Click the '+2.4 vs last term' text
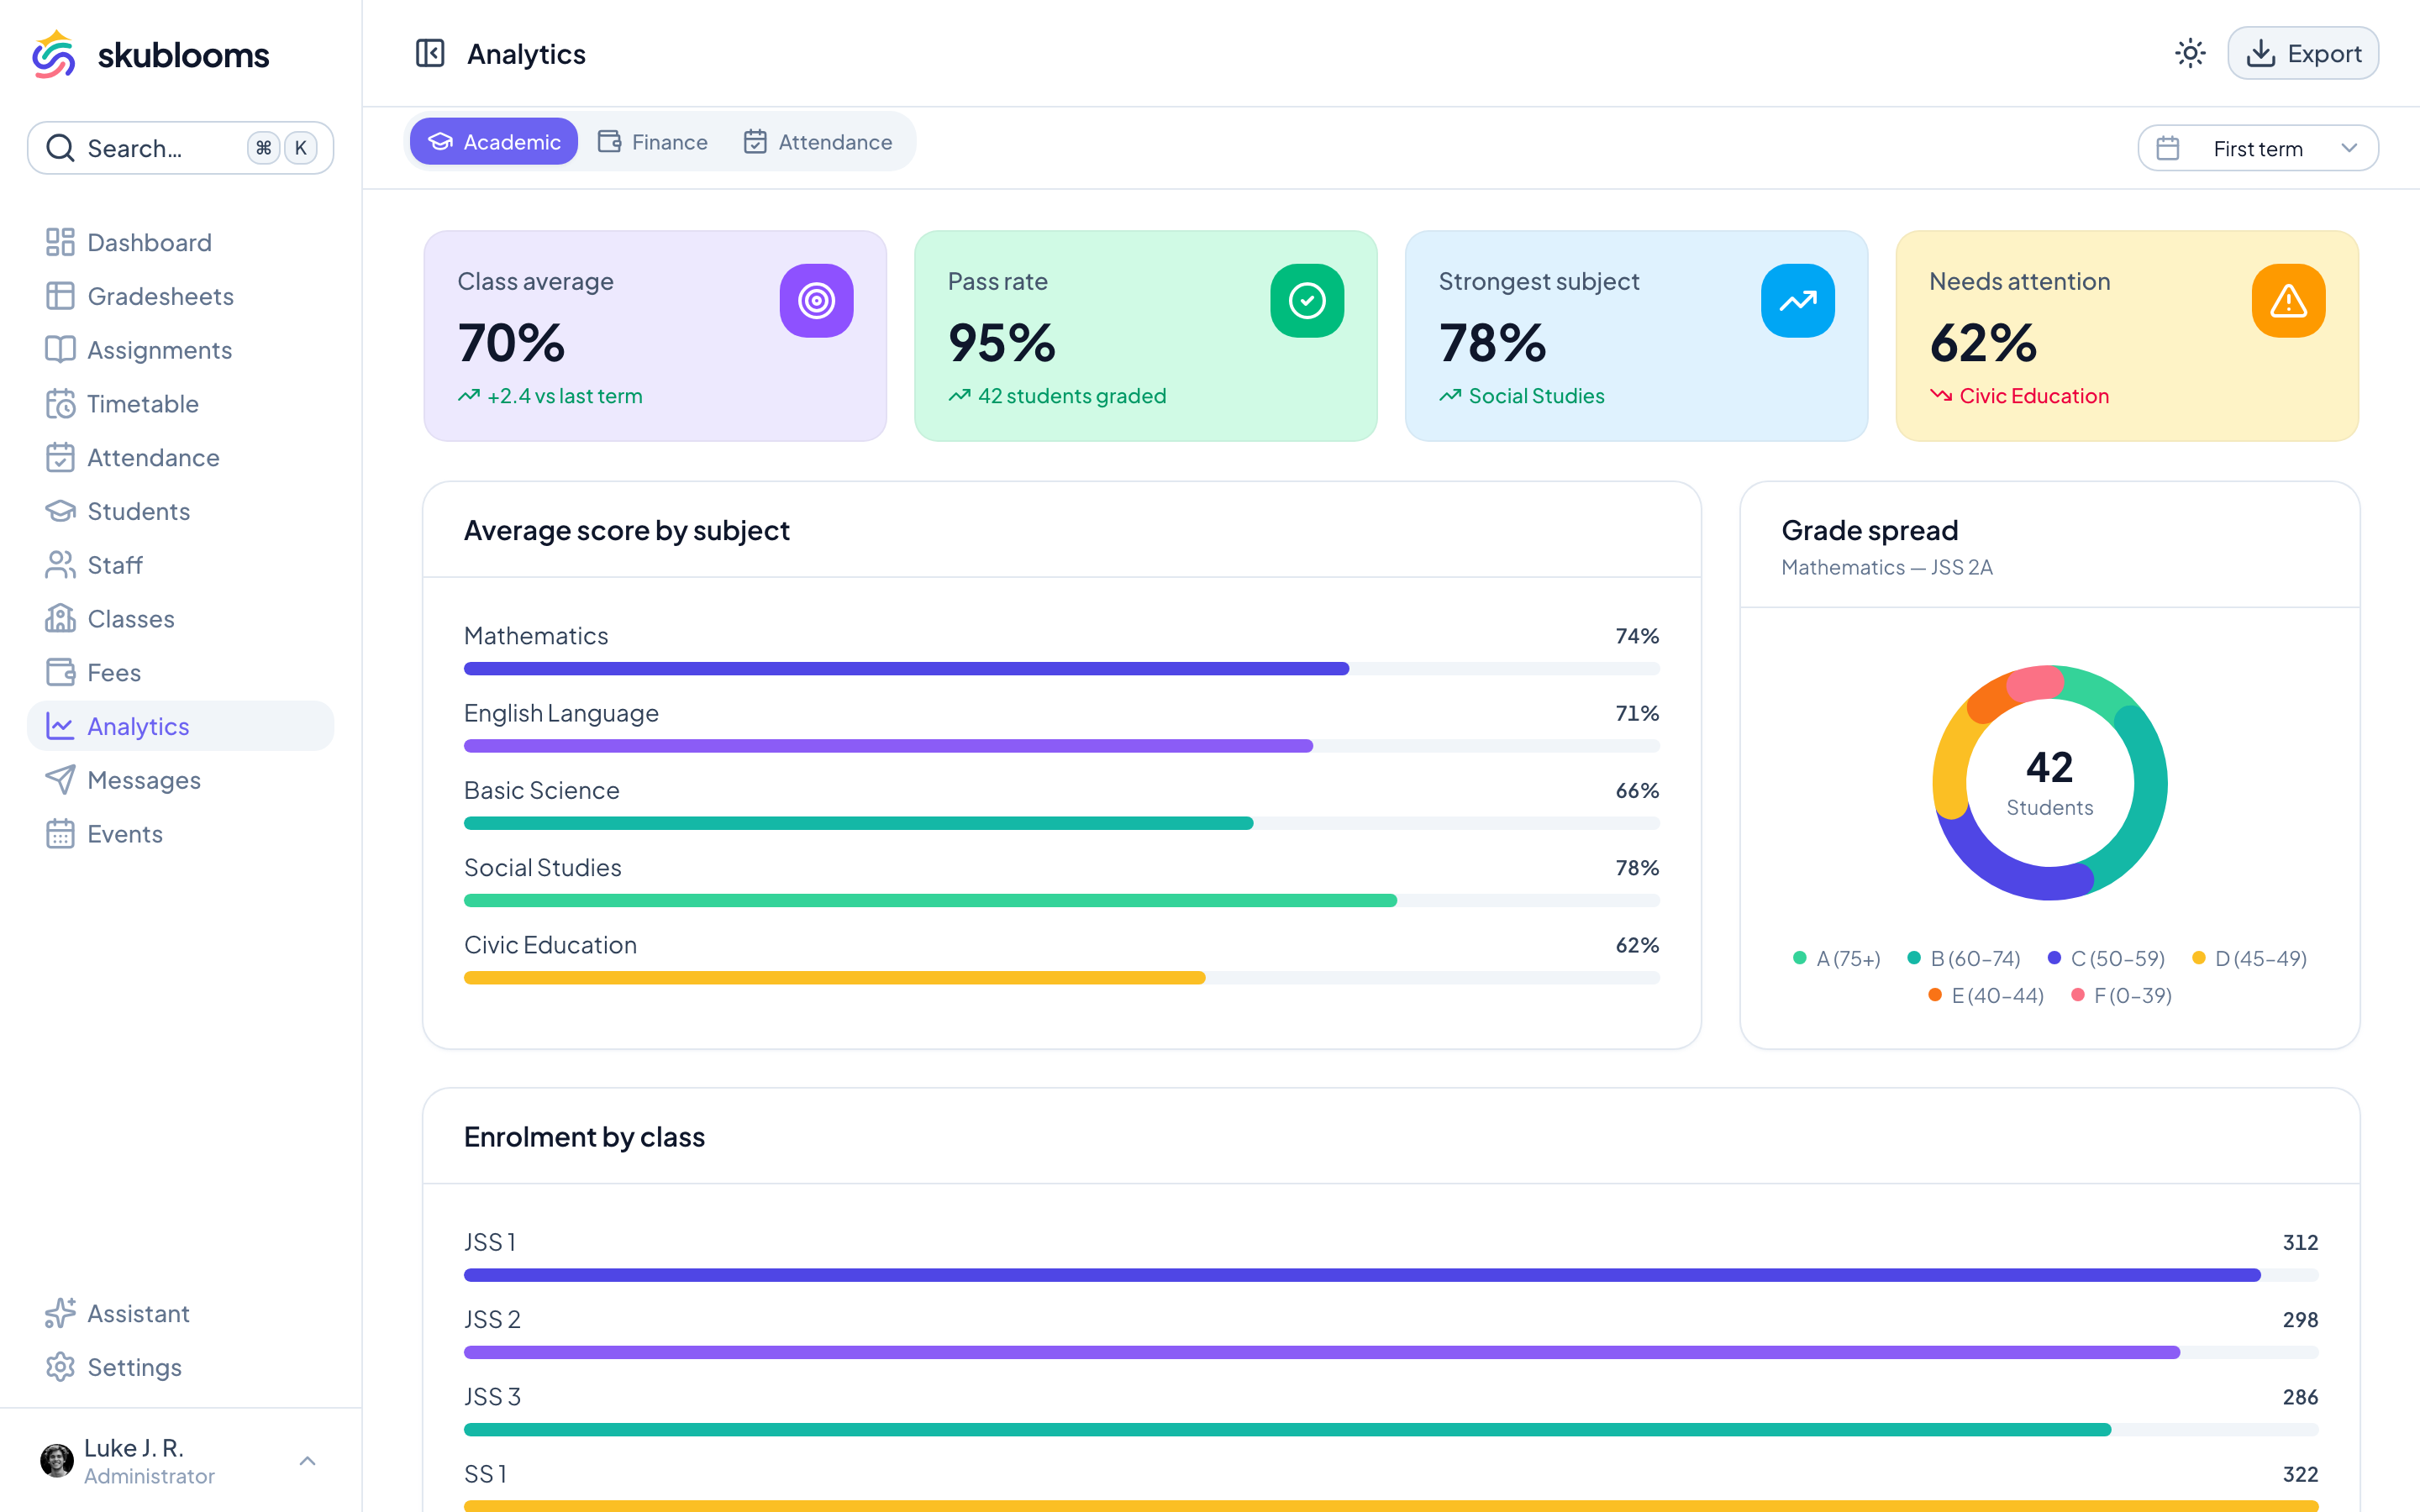The height and width of the screenshot is (1512, 2420). tap(565, 396)
